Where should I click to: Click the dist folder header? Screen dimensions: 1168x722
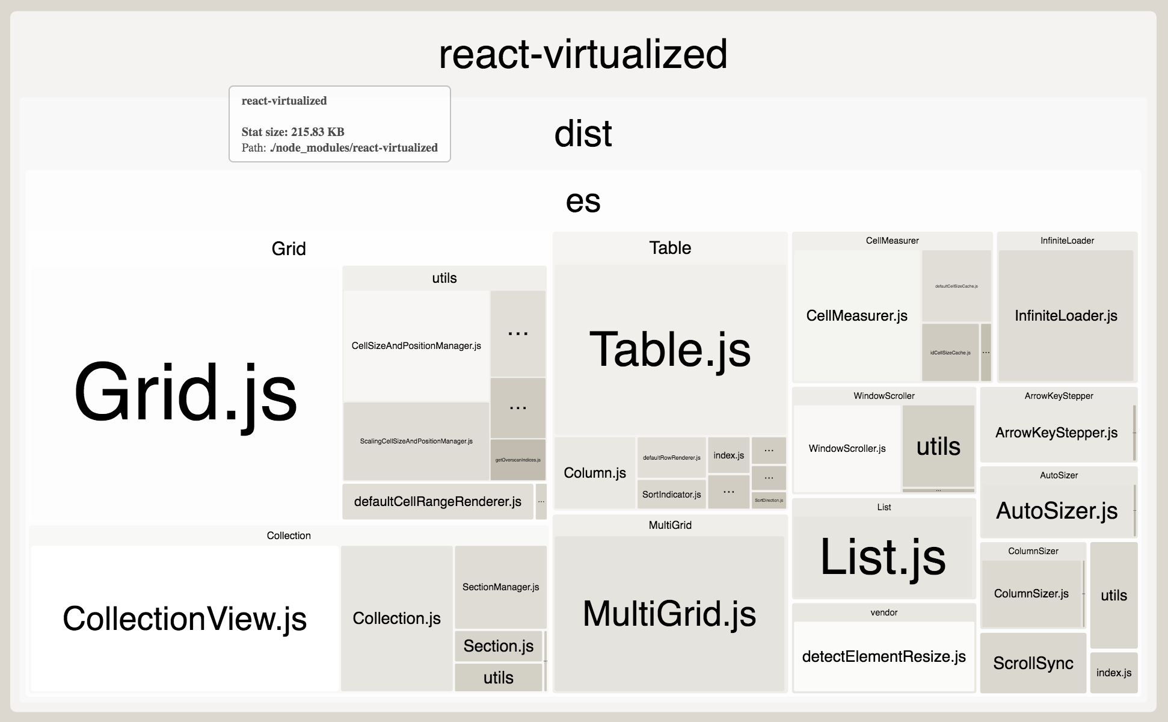pos(582,134)
